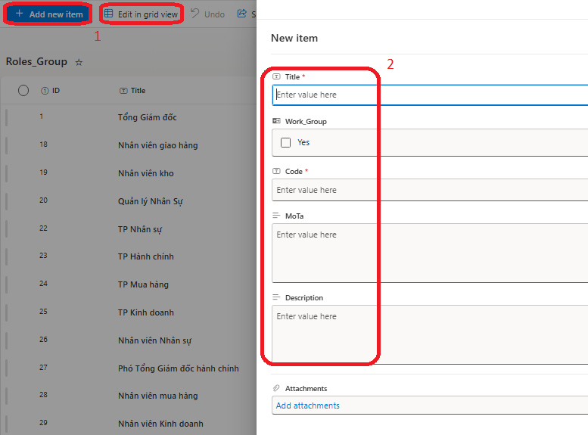Open the Title column header options
This screenshot has height=435, width=588.
[138, 91]
